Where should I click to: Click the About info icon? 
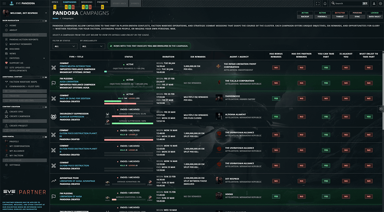pos(6,30)
